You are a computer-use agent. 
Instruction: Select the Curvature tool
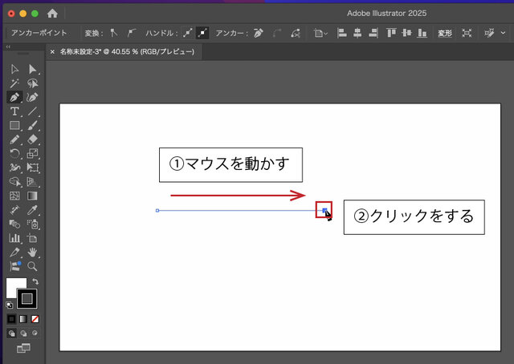pyautogui.click(x=32, y=97)
